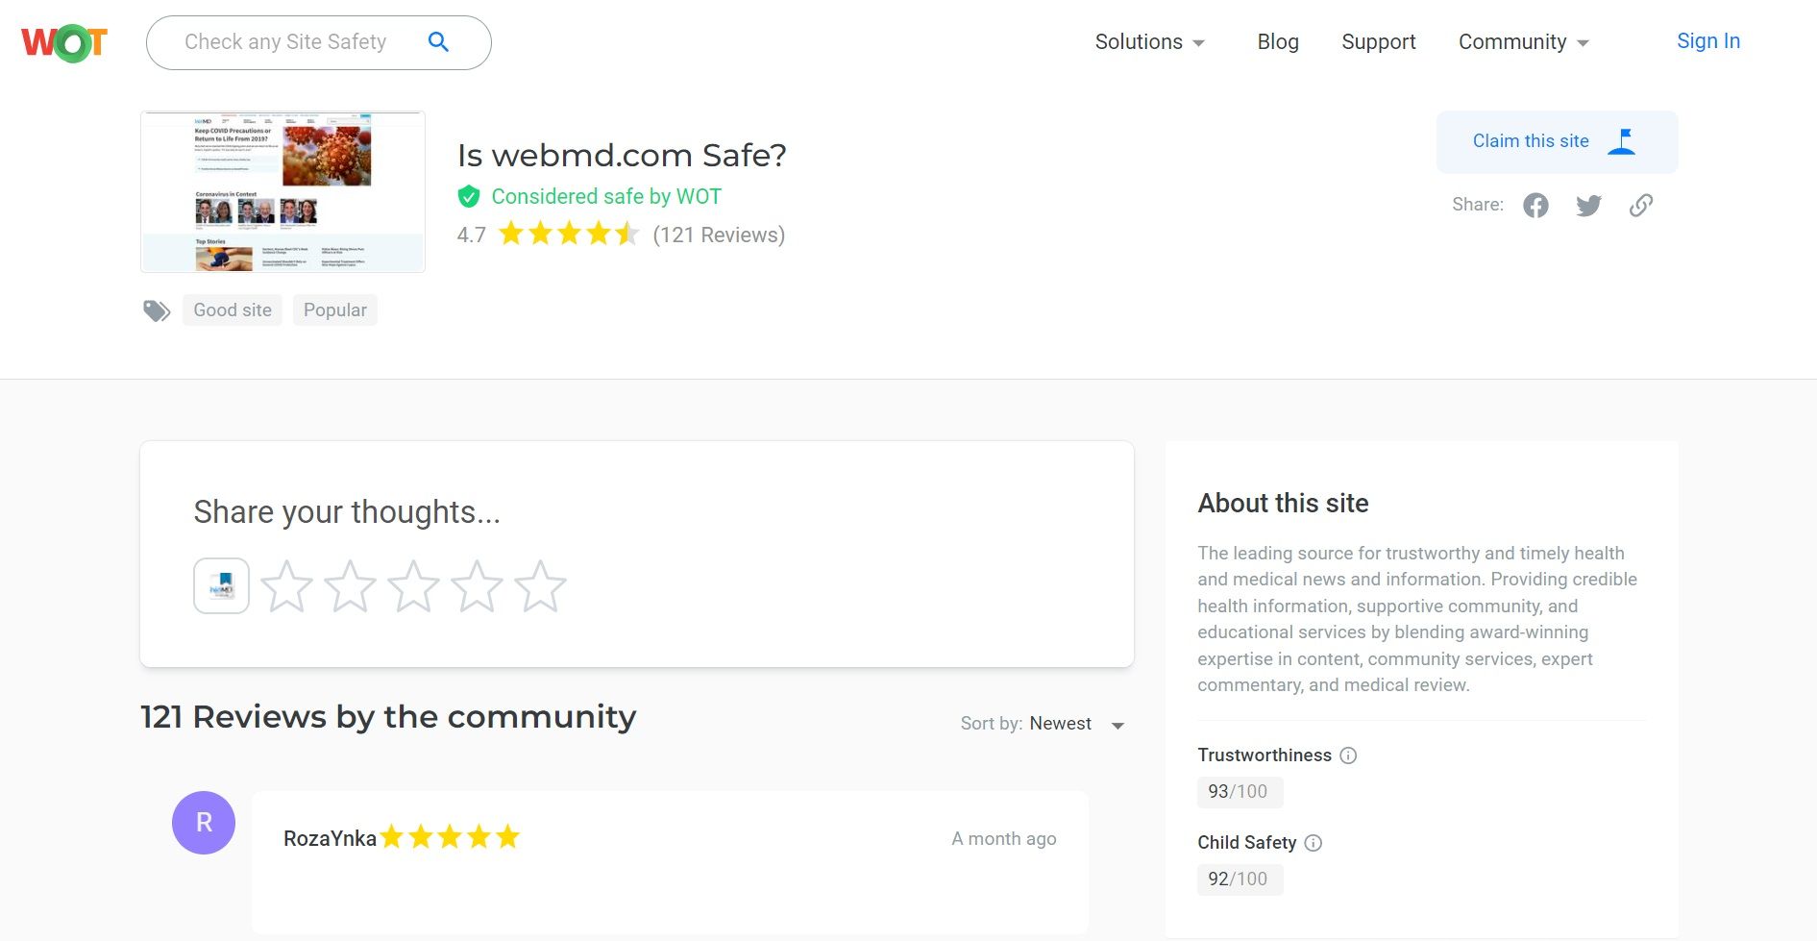Open the webmd.com site preview thumbnail

(282, 191)
